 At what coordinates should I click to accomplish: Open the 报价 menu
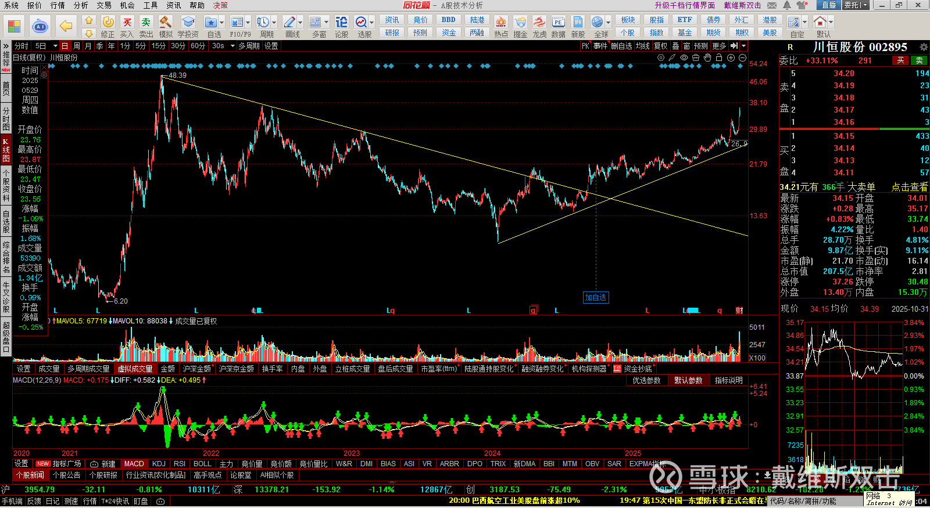coord(34,5)
